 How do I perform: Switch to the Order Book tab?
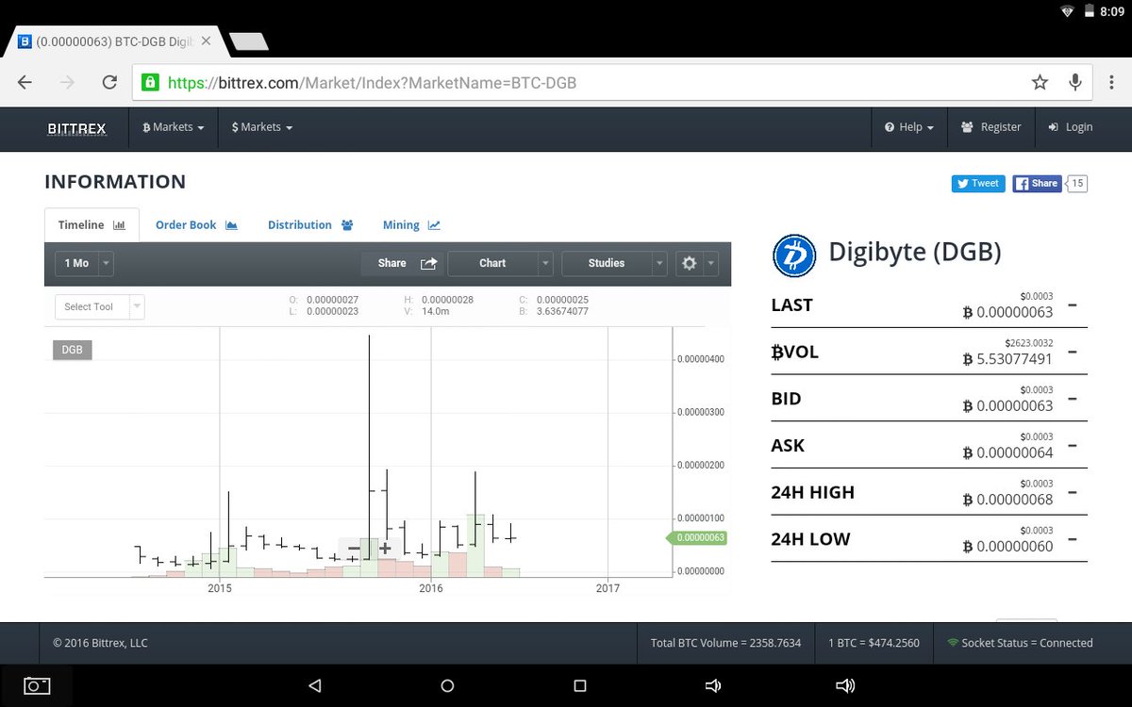(196, 224)
